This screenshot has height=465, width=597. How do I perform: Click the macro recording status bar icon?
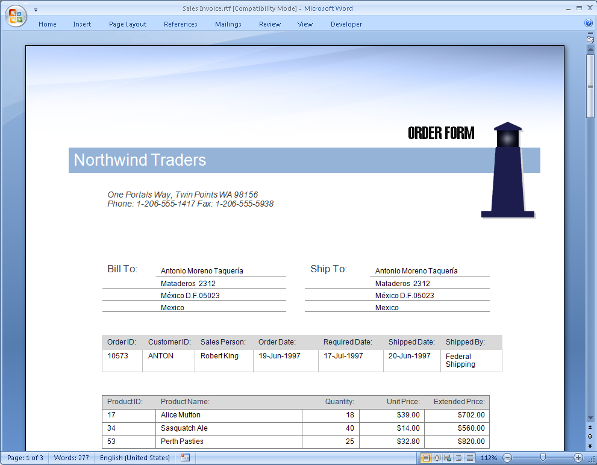185,458
